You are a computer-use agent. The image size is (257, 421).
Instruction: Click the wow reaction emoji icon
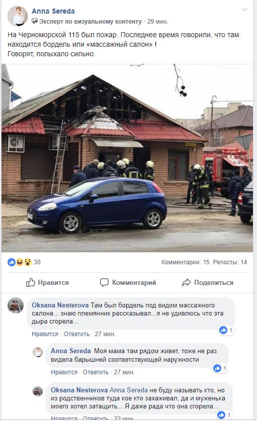click(28, 262)
